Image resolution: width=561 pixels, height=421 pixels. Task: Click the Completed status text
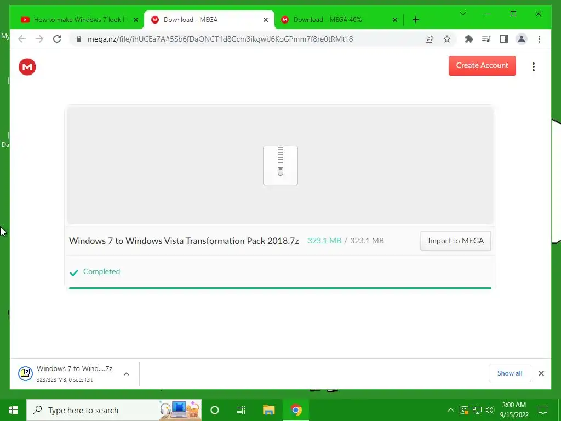point(101,271)
